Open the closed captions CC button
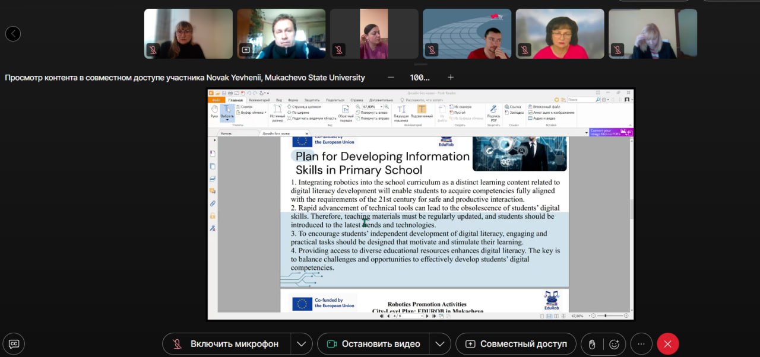Screen dimensions: 760x357 click(x=14, y=343)
